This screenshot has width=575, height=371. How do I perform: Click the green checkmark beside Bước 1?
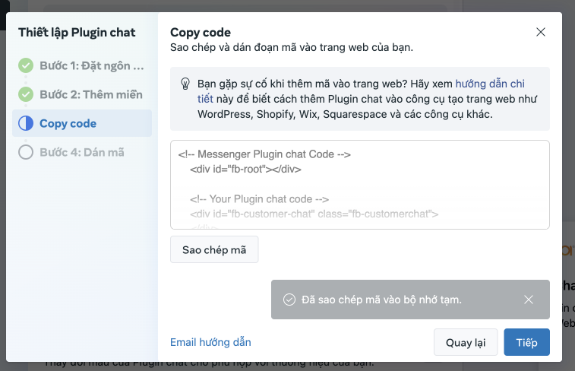click(x=26, y=65)
